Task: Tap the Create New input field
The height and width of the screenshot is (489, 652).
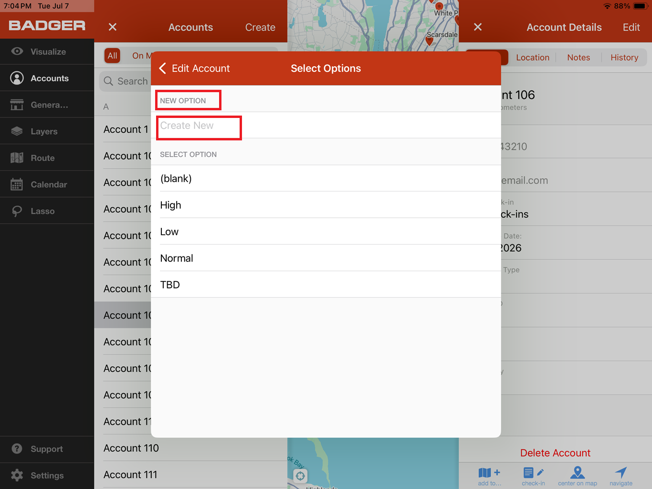Action: pos(326,125)
